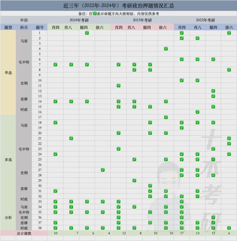The image size is (237, 241).
Task: Select the row 29 checkmark under 2023 肖八
Action: [x=134, y=180]
